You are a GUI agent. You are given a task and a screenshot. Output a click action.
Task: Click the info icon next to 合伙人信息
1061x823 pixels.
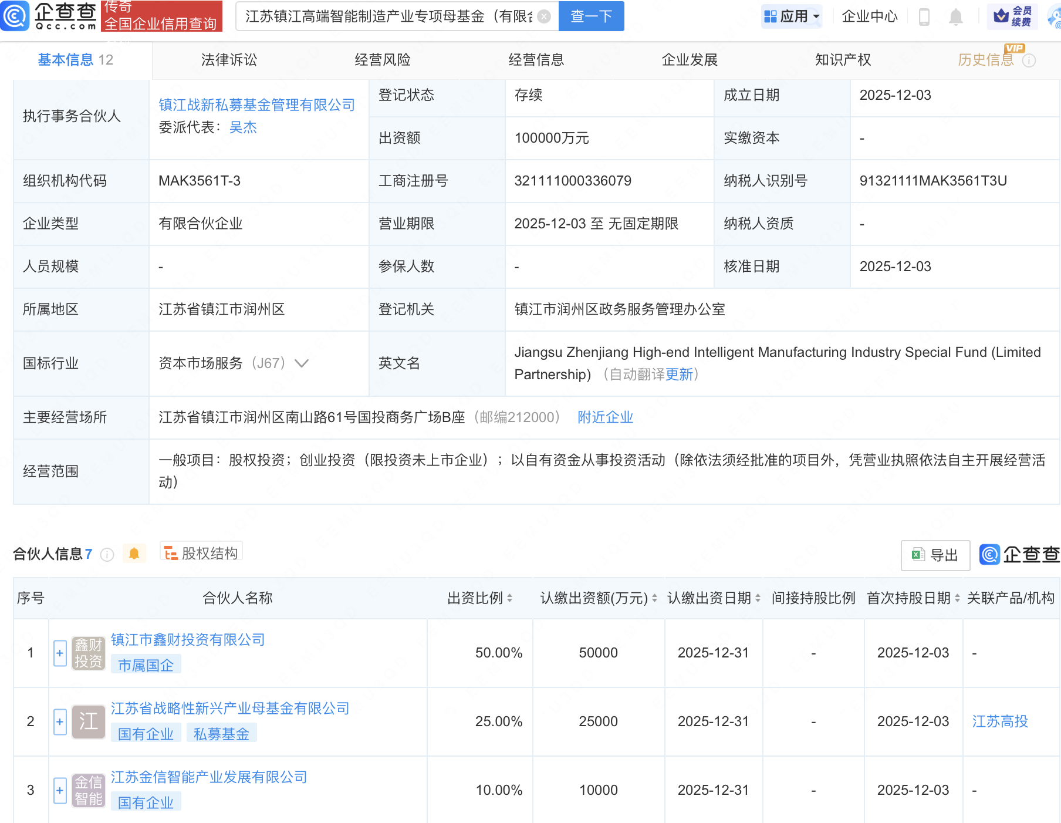tap(107, 555)
